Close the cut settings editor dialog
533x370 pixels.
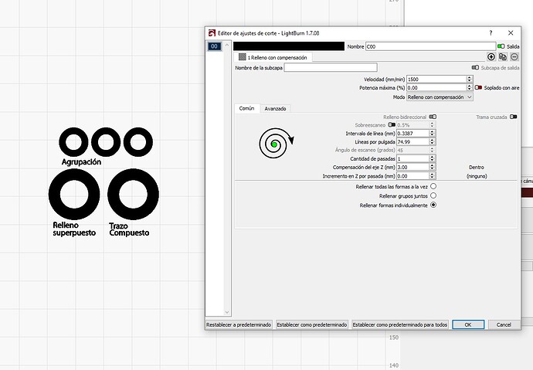coord(511,33)
